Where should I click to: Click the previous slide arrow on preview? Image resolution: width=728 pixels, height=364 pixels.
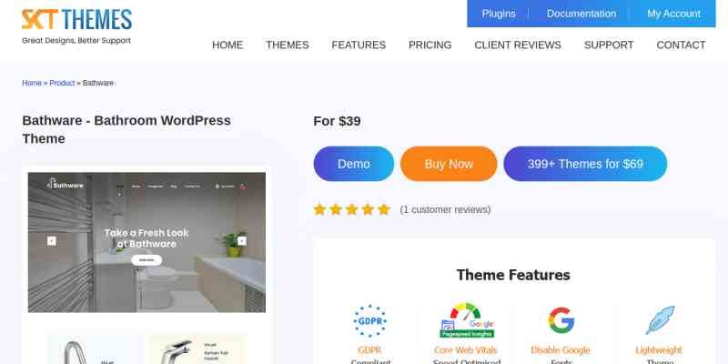[52, 241]
